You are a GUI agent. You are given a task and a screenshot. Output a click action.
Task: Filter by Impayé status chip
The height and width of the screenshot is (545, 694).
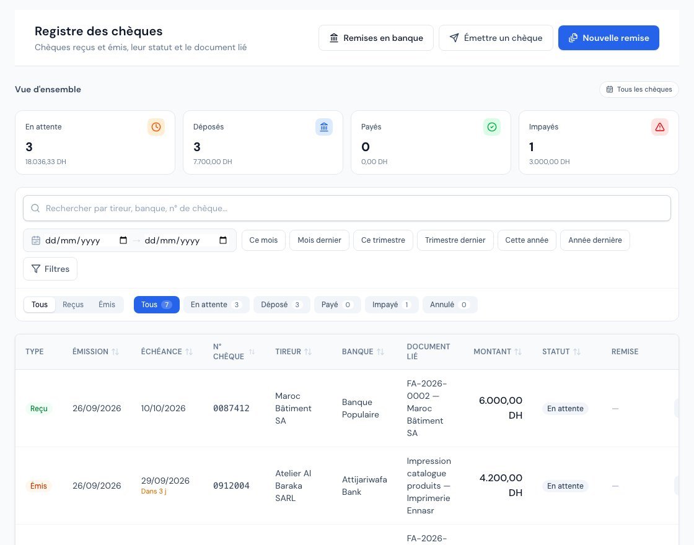pyautogui.click(x=392, y=305)
